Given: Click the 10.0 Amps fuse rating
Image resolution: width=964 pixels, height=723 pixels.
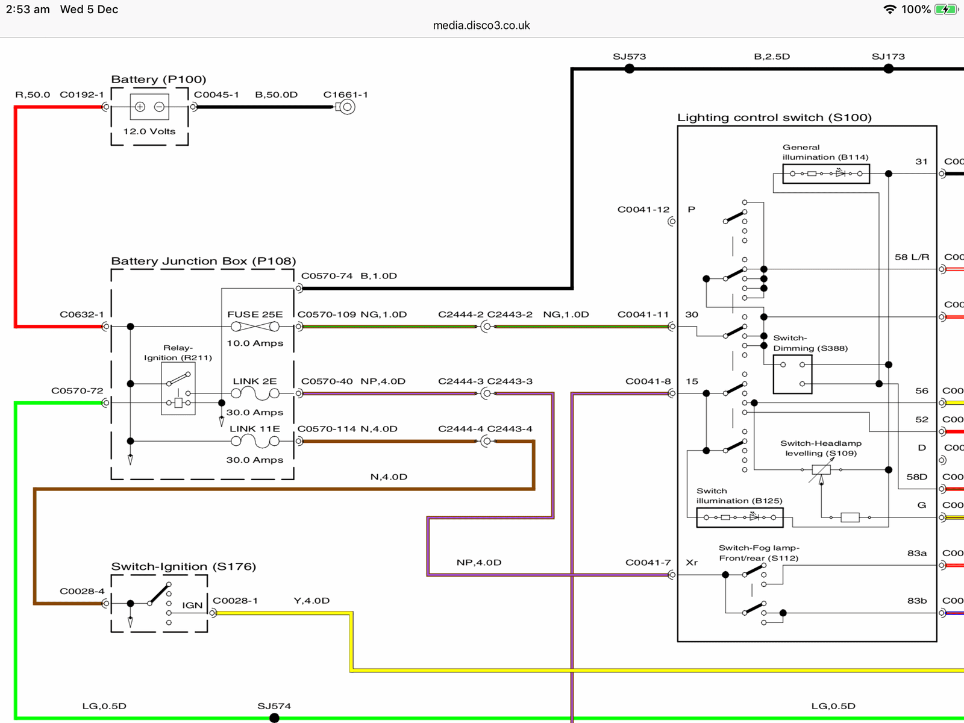Looking at the screenshot, I should tap(255, 343).
